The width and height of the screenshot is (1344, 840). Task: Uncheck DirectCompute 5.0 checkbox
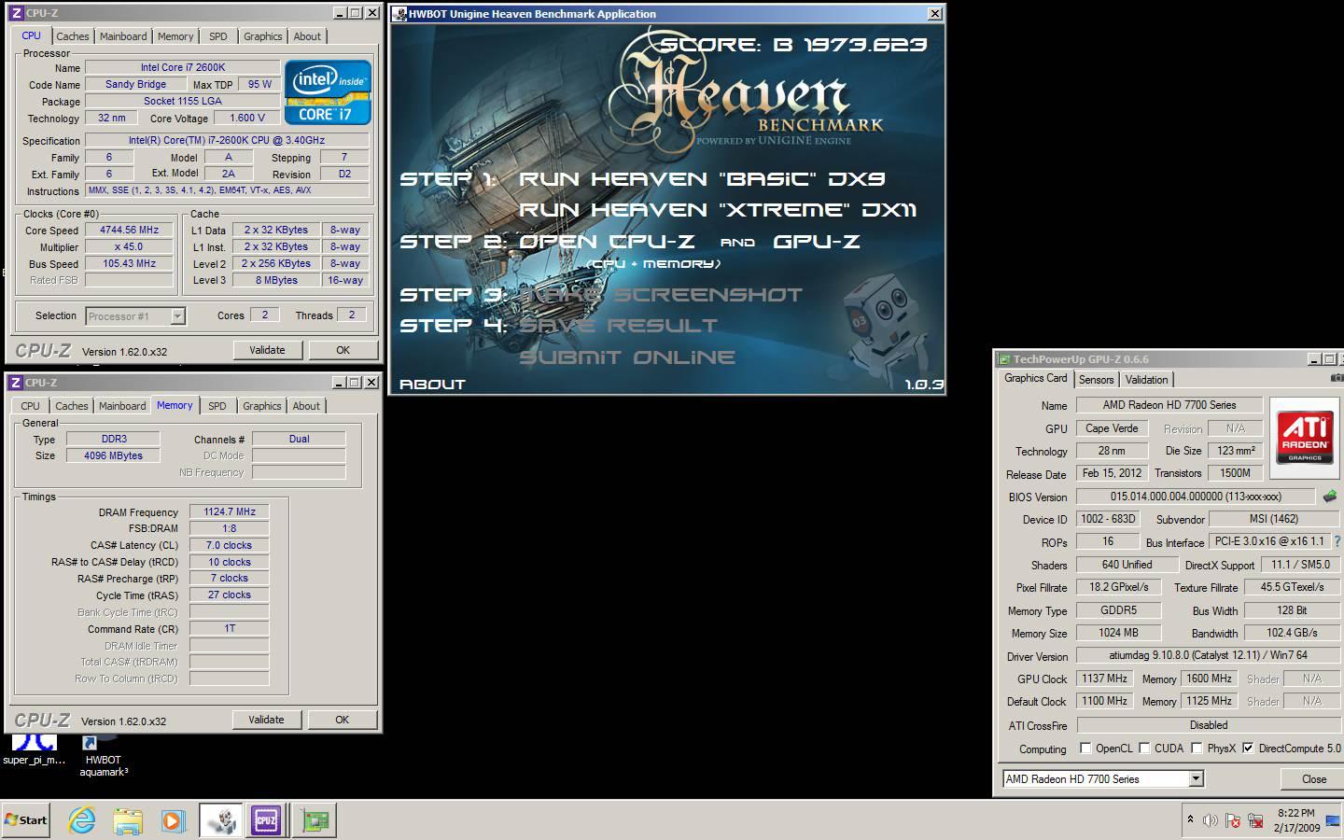pyautogui.click(x=1248, y=749)
